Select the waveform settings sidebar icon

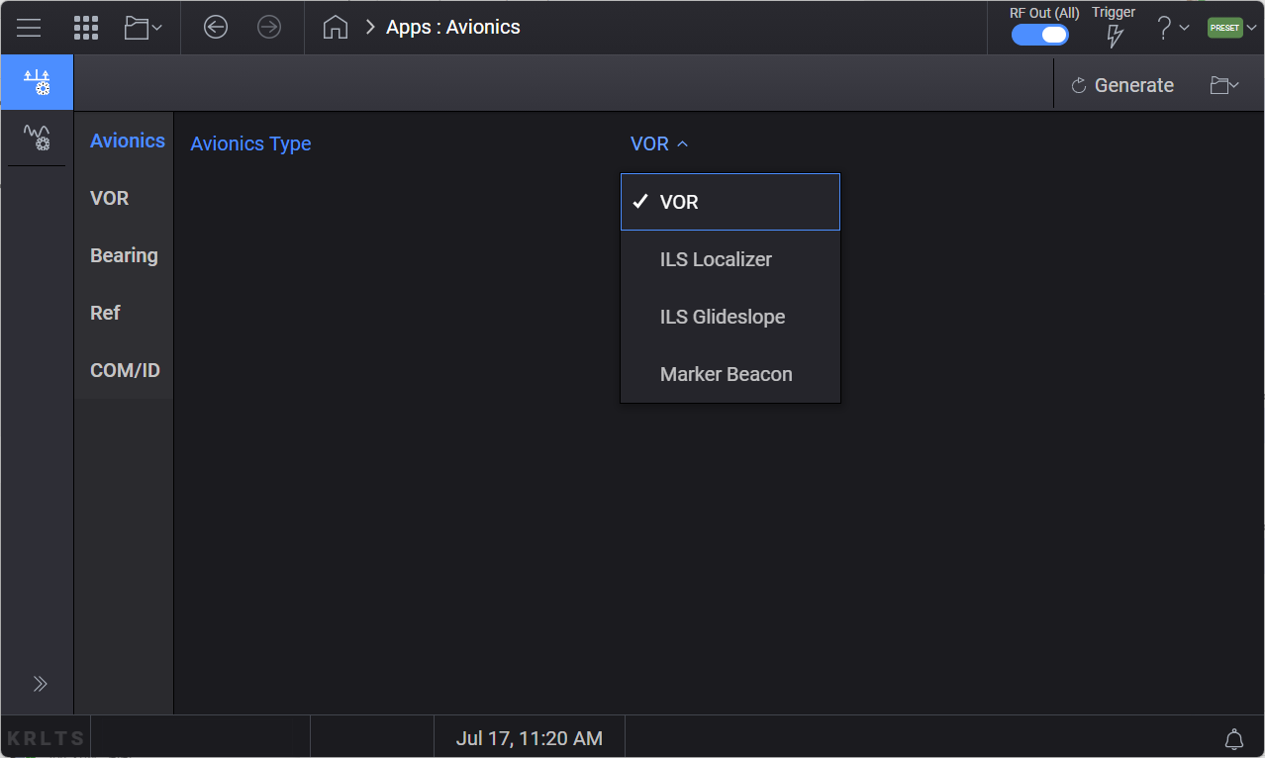(37, 138)
